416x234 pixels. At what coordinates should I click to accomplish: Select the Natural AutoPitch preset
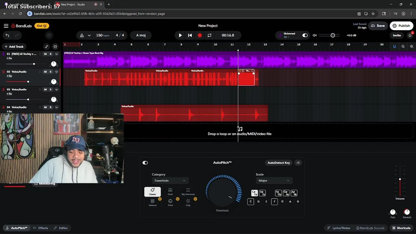152,203
